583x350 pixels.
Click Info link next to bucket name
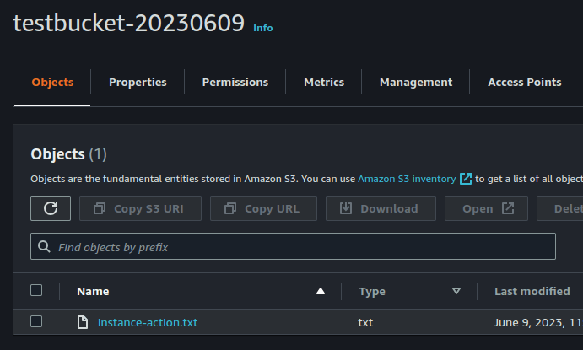point(263,28)
